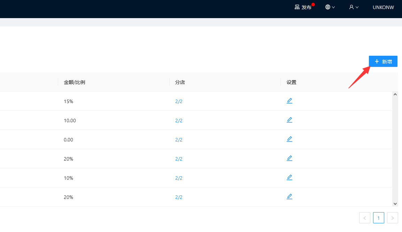Expand the user account dropdown
Viewport: 402px width, 232px height.
tap(354, 7)
